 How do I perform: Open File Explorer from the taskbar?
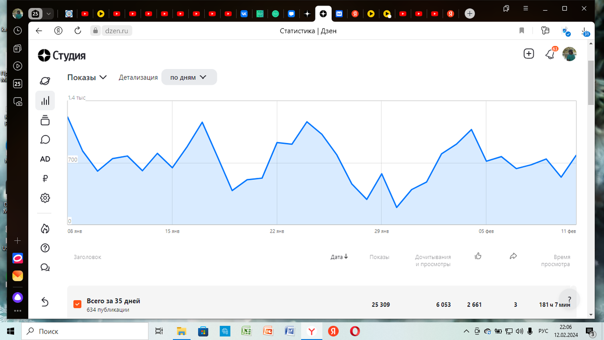[182, 331]
